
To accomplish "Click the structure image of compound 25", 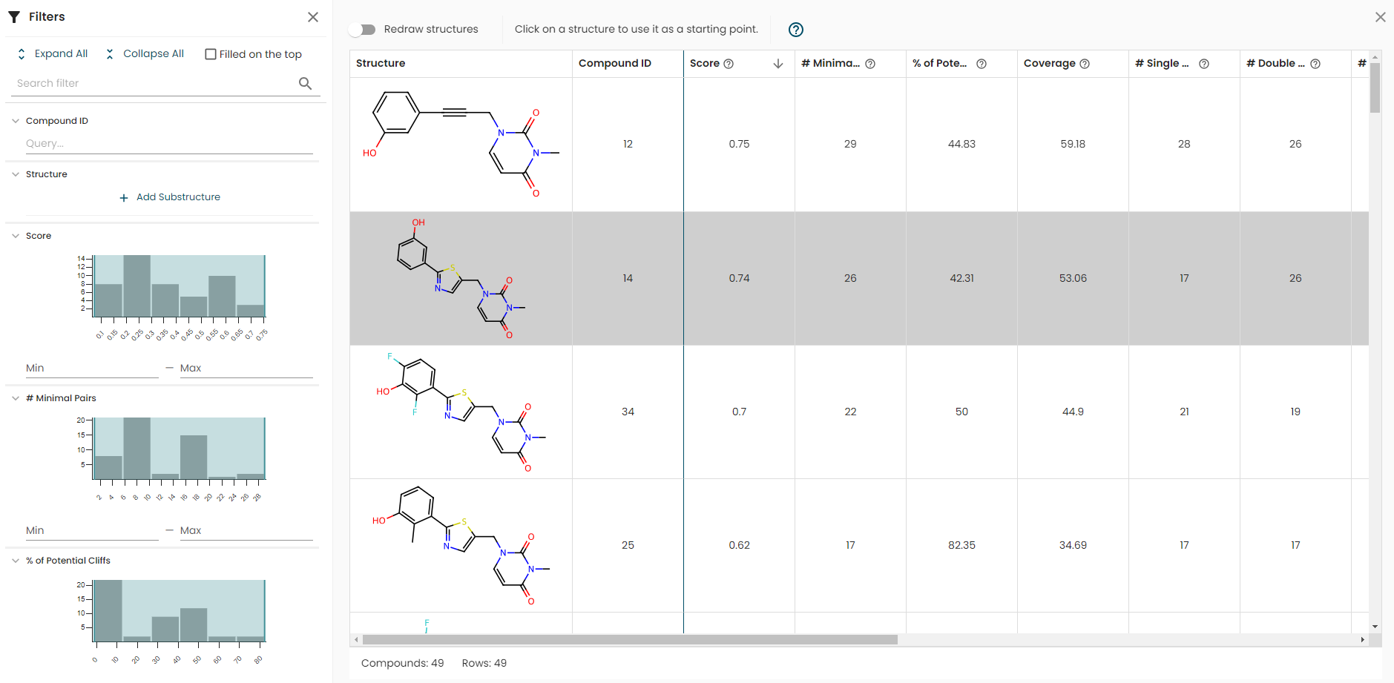I will coord(461,545).
